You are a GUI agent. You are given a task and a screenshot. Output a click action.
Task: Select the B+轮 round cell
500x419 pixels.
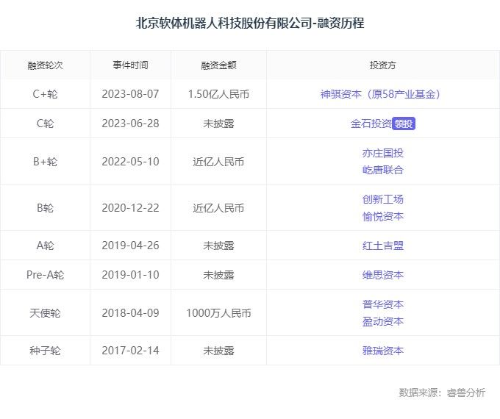tap(45, 162)
